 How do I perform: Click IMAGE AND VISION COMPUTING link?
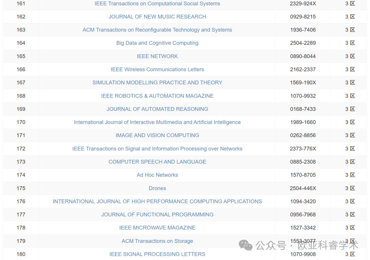click(157, 135)
